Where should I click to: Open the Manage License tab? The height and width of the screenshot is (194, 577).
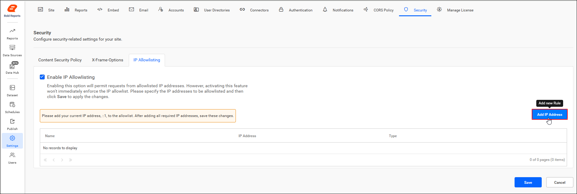(x=455, y=10)
